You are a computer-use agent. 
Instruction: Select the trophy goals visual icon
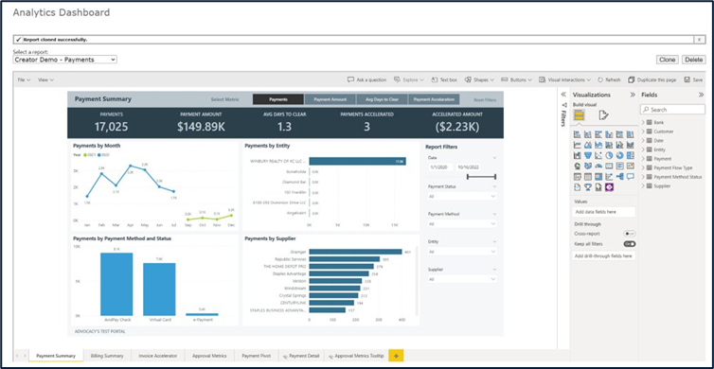(x=588, y=187)
